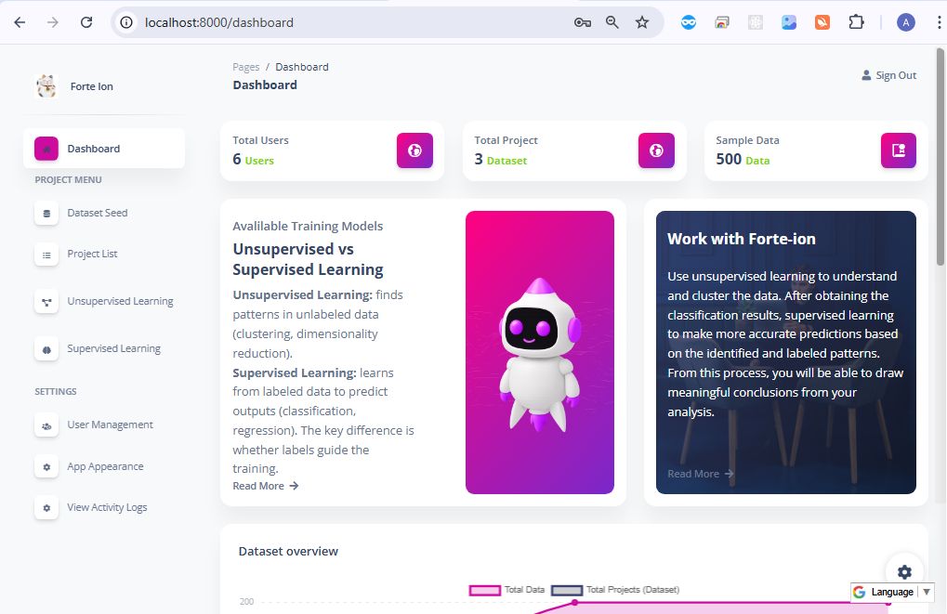The image size is (947, 614).
Task: Open the floating settings gear button
Action: pyautogui.click(x=904, y=572)
